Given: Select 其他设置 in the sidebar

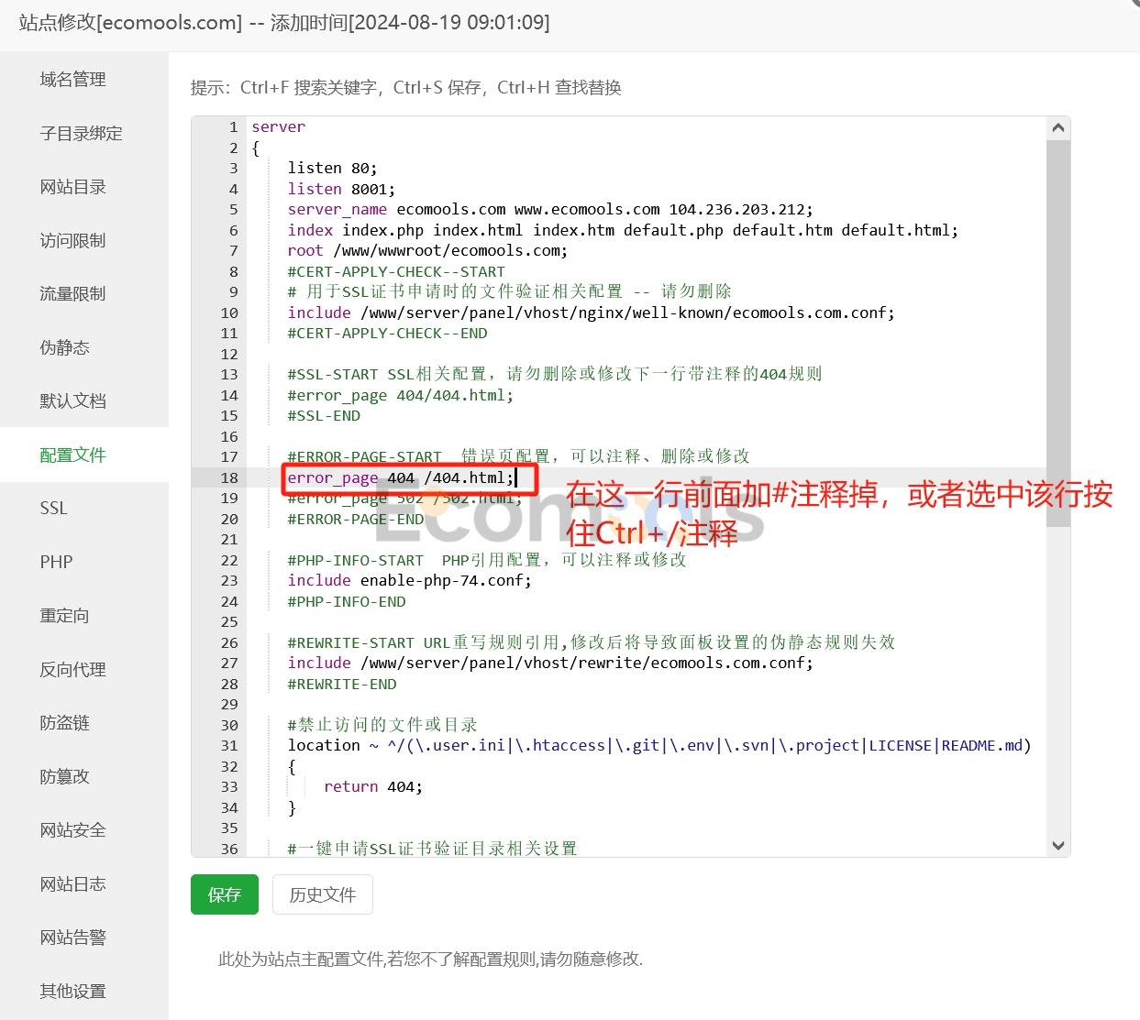Looking at the screenshot, I should (x=73, y=992).
